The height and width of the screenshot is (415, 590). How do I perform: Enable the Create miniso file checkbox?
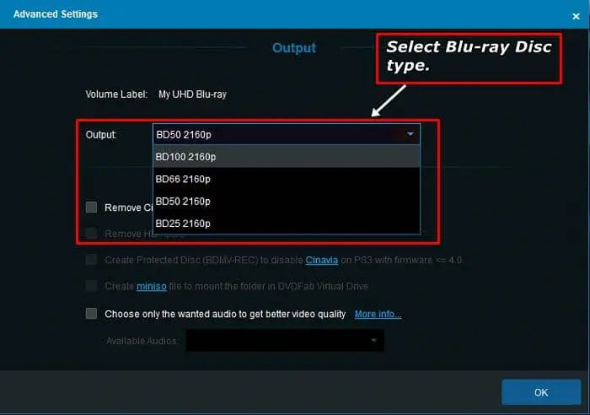coord(91,286)
